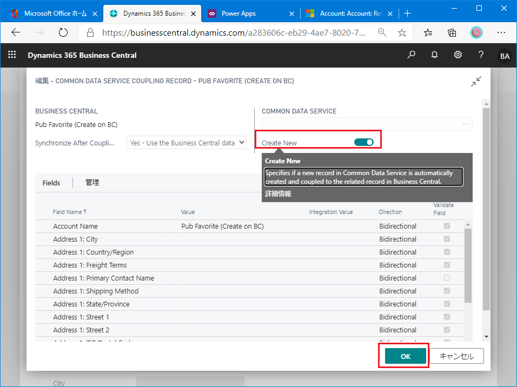This screenshot has height=387, width=517.
Task: Open the browser settings ellipsis menu
Action: coord(501,32)
